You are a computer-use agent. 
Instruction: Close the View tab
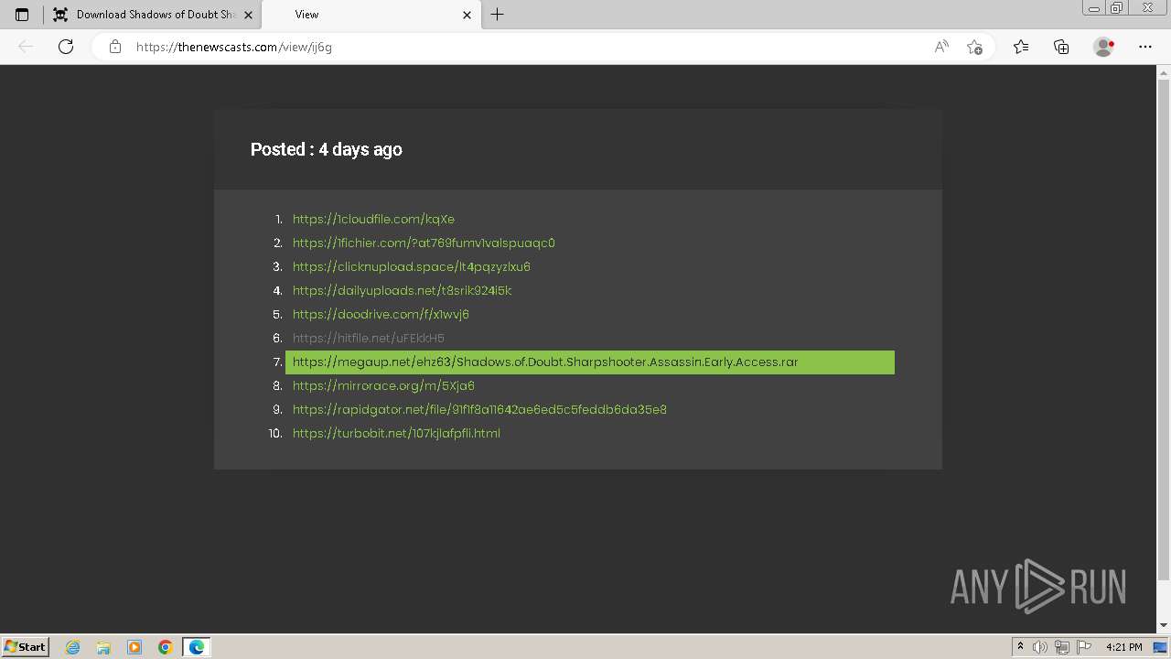click(467, 15)
